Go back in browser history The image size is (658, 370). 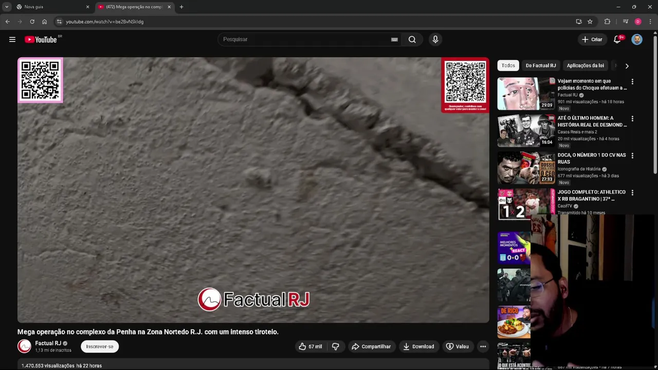7,22
